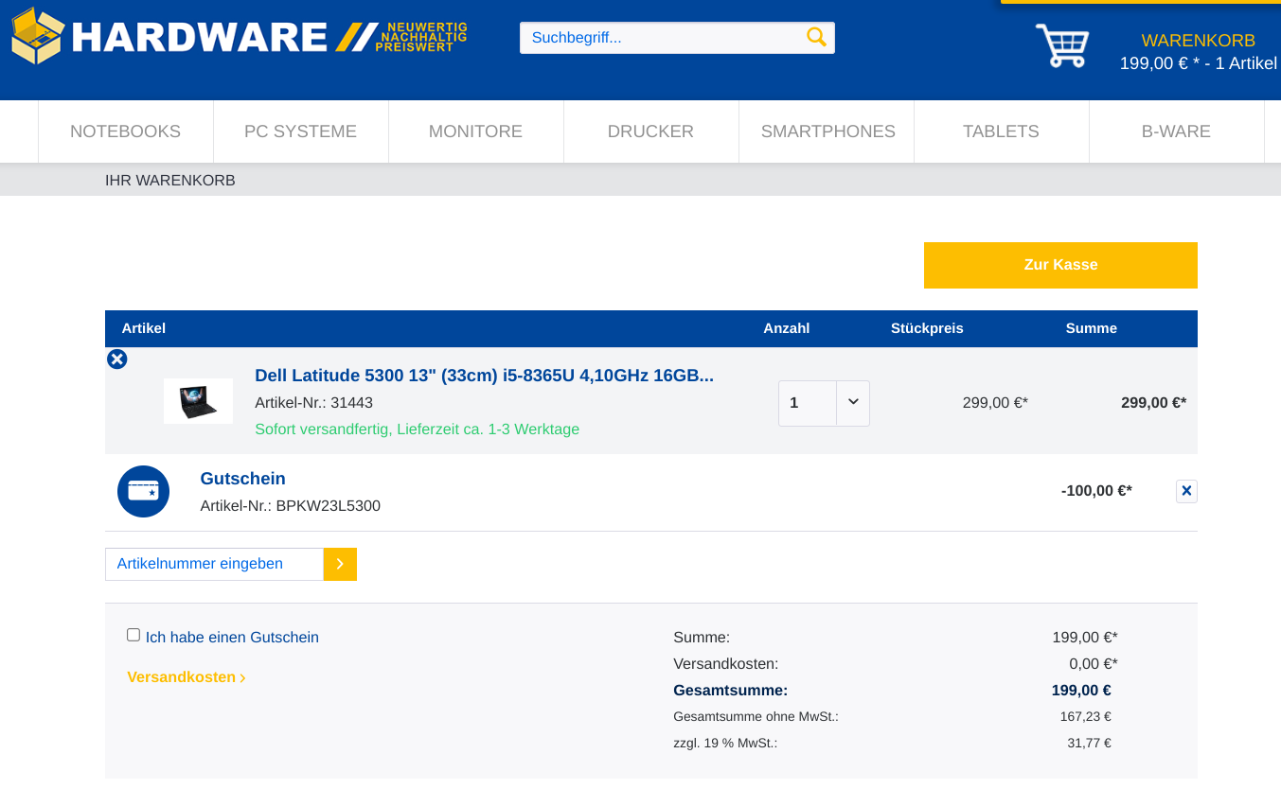Viewport: 1281px width, 789px height.
Task: Click the Stückpreis value '299,00 €*'
Action: (995, 403)
